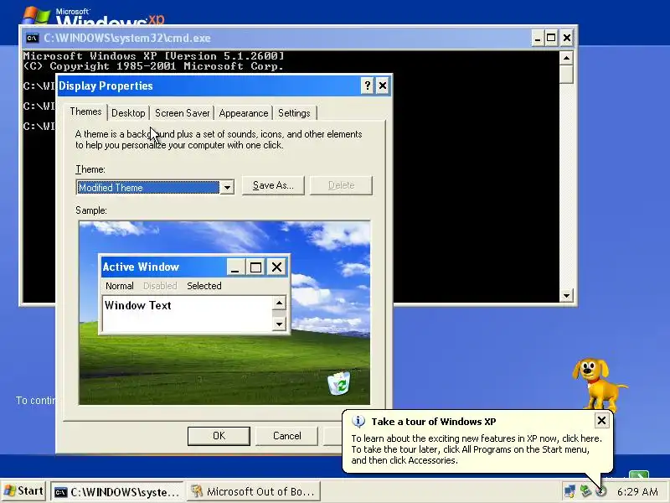
Task: Click the disabled Delete button
Action: point(342,185)
